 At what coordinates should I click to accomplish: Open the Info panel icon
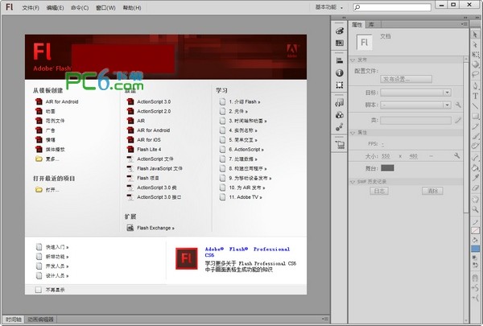pos(340,72)
